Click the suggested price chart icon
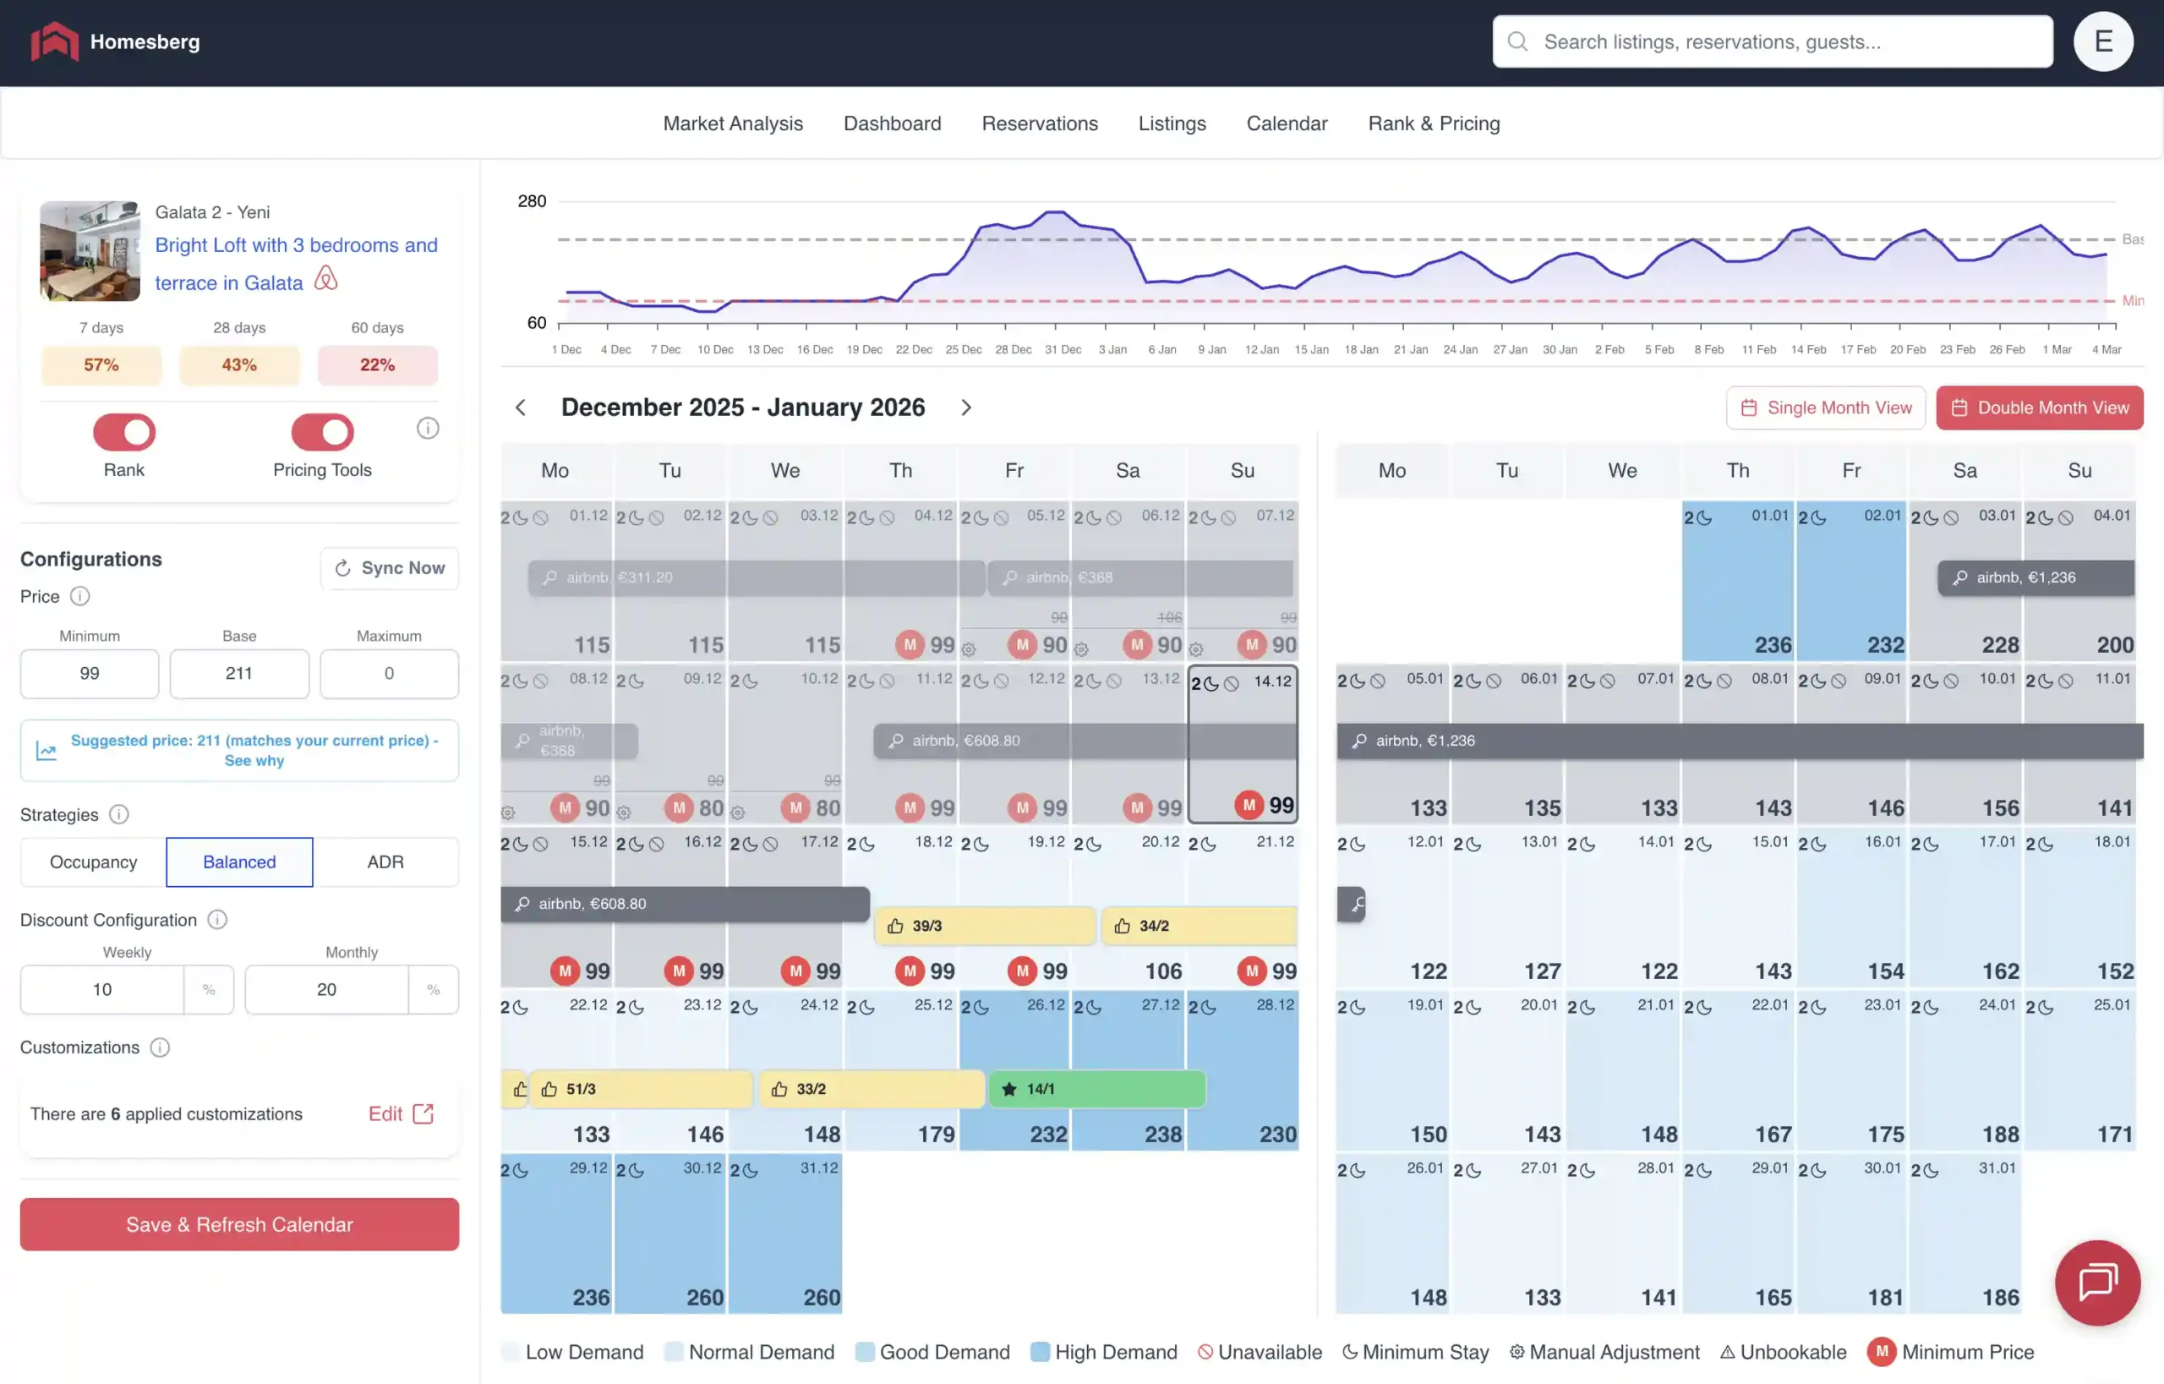The height and width of the screenshot is (1384, 2164). coord(46,751)
